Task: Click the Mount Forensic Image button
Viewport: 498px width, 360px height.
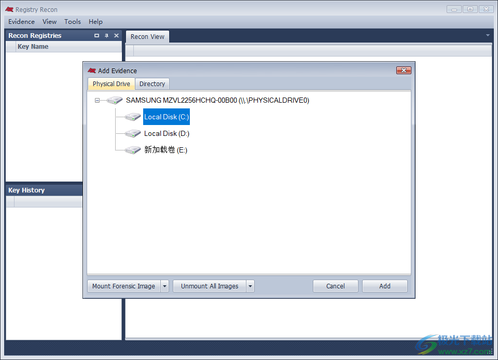Action: 123,286
